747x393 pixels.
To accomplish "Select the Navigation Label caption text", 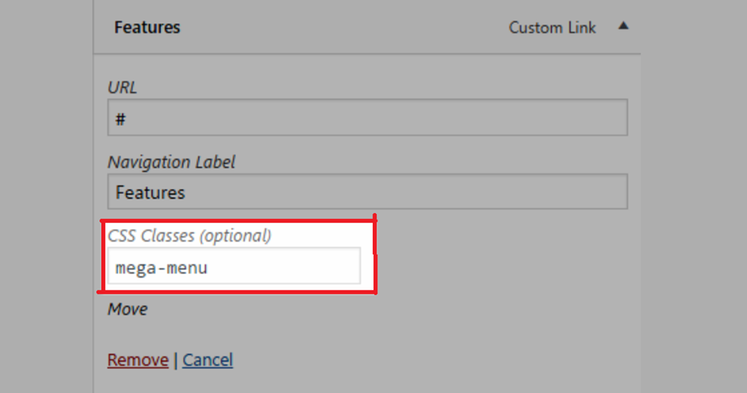I will pyautogui.click(x=172, y=161).
